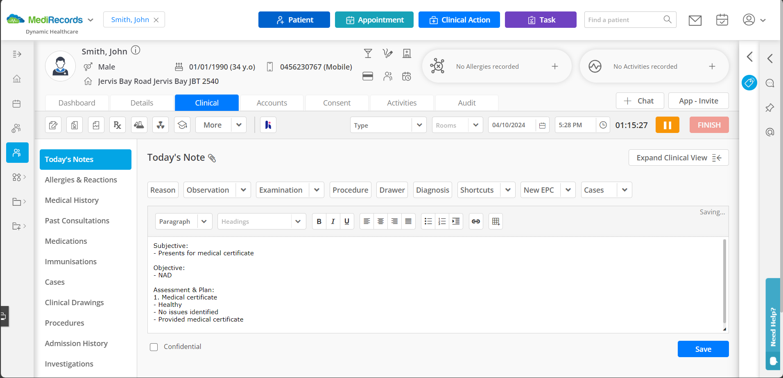Expand the Observation dropdown arrow
The width and height of the screenshot is (783, 378).
[243, 190]
